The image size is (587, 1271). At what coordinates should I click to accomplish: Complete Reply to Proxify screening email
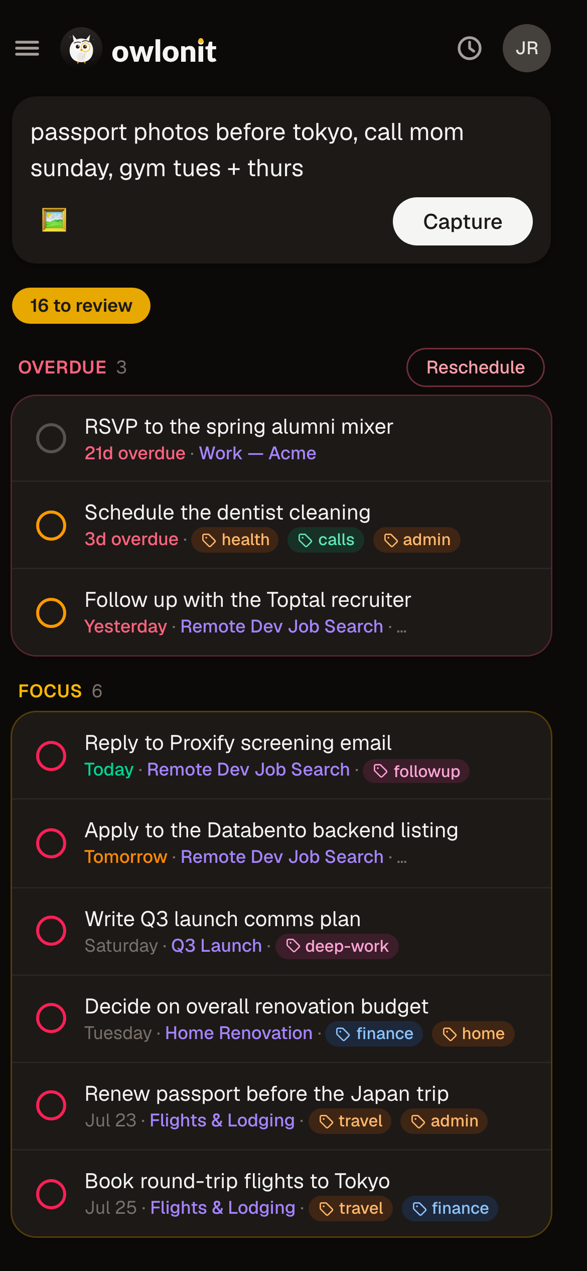point(51,755)
